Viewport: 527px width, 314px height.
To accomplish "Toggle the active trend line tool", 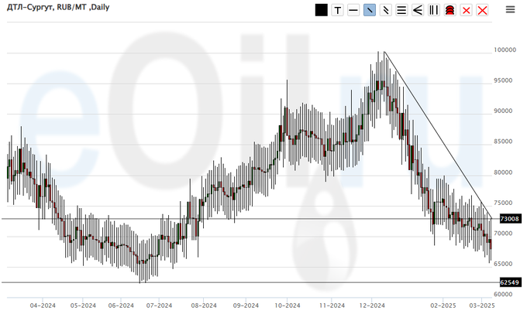I will click(x=370, y=10).
